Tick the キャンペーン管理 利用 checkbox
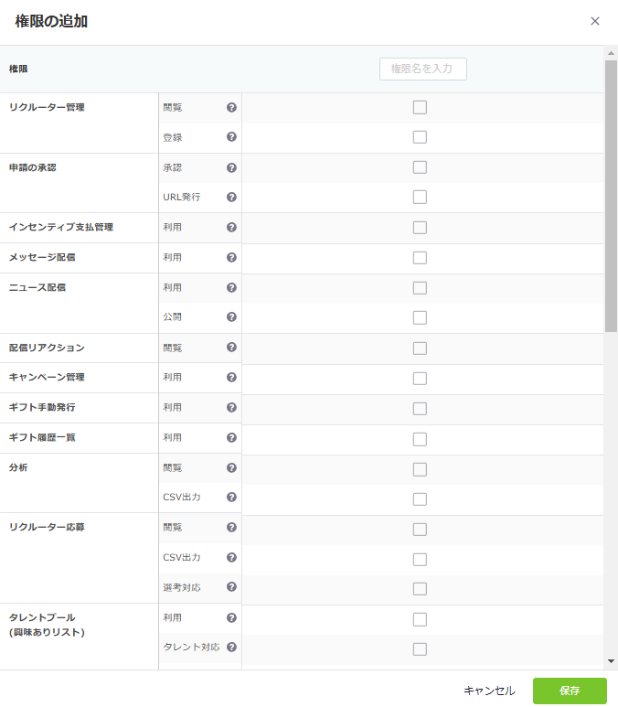Viewport: 618px width, 707px height. (420, 378)
